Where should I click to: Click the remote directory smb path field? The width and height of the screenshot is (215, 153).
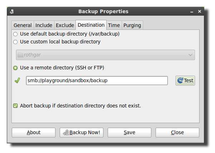coord(97,81)
